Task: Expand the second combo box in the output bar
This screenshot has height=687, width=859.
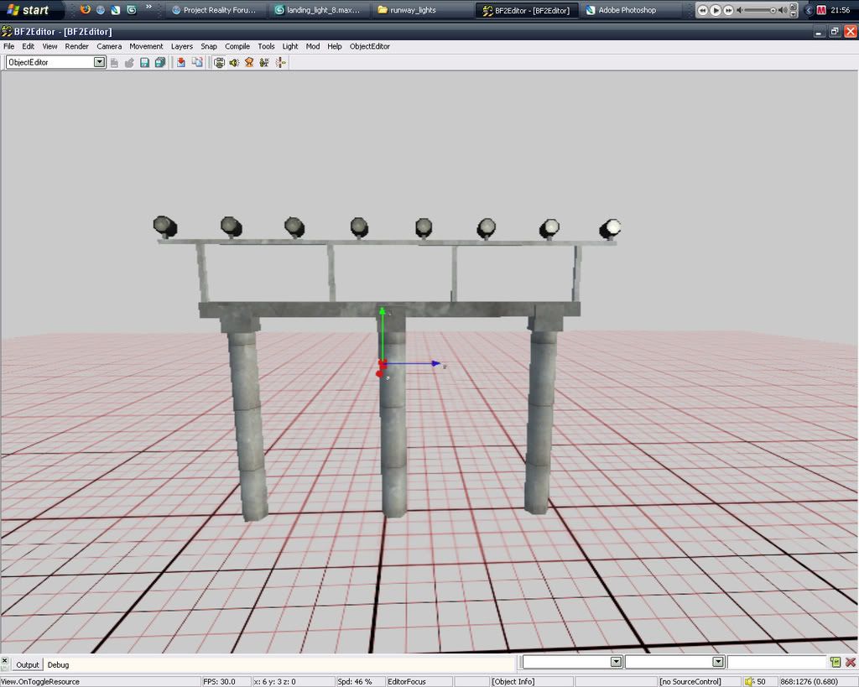Action: tap(718, 663)
